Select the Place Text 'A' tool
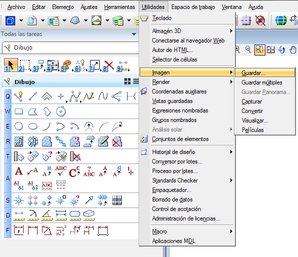 tap(19, 171)
